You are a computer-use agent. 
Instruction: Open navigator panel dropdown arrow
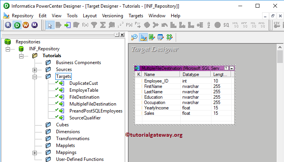[117, 35]
